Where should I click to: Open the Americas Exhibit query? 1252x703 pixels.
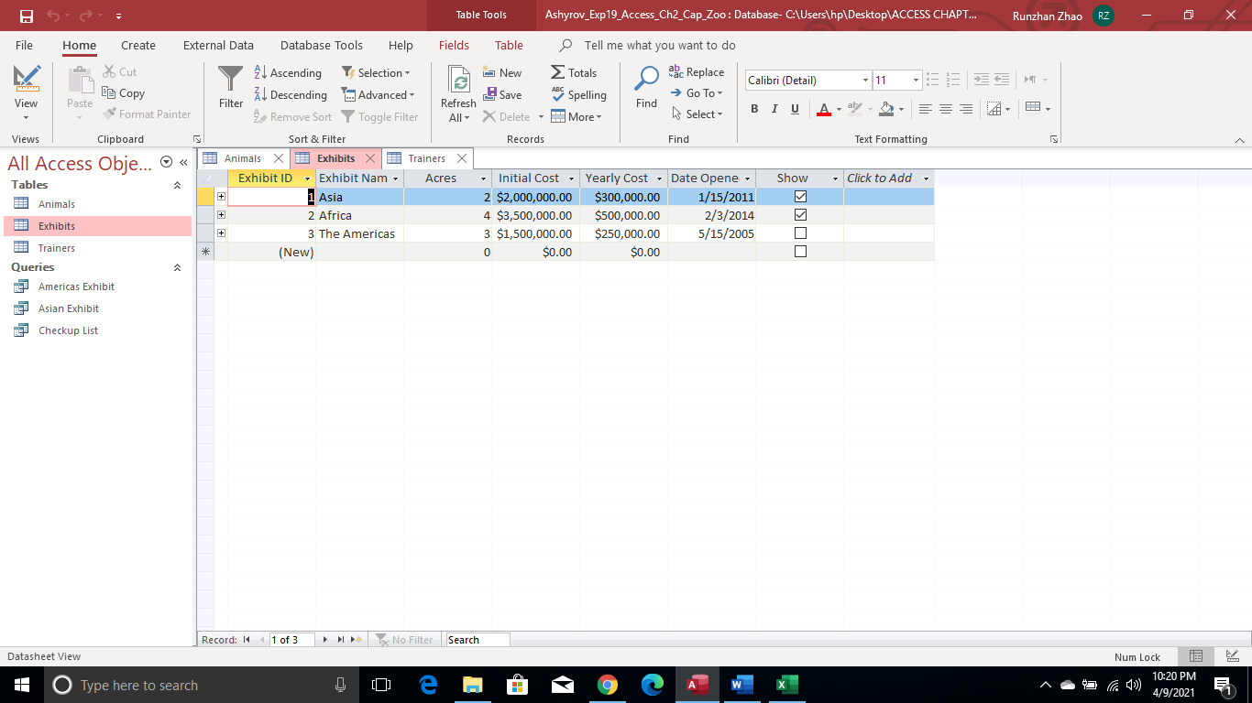(x=76, y=287)
